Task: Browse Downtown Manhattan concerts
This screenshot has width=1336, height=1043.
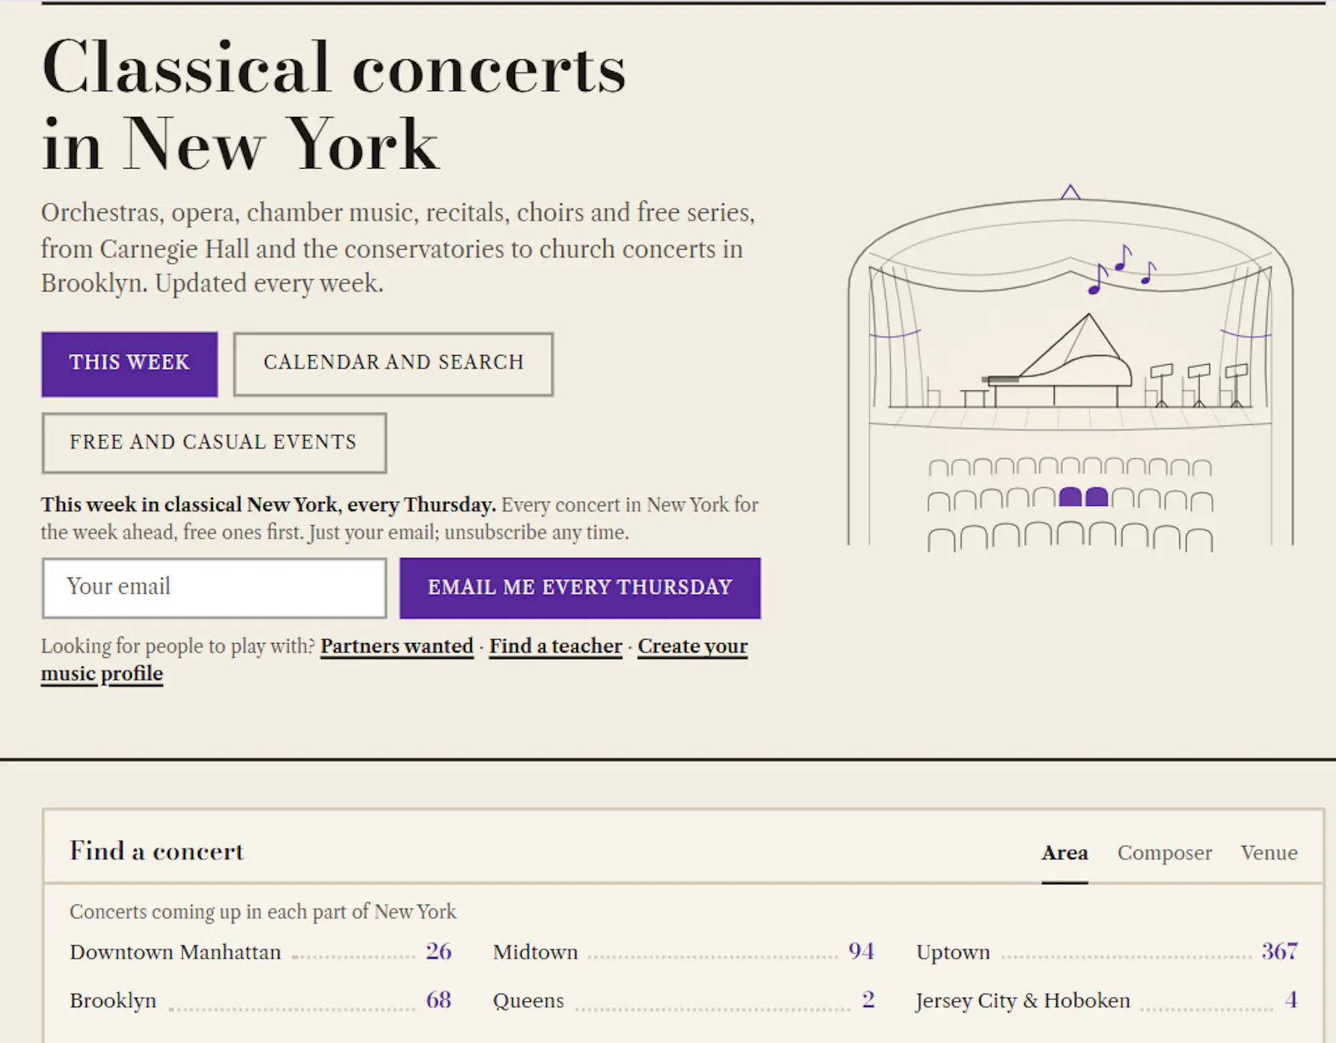Action: pos(261,952)
